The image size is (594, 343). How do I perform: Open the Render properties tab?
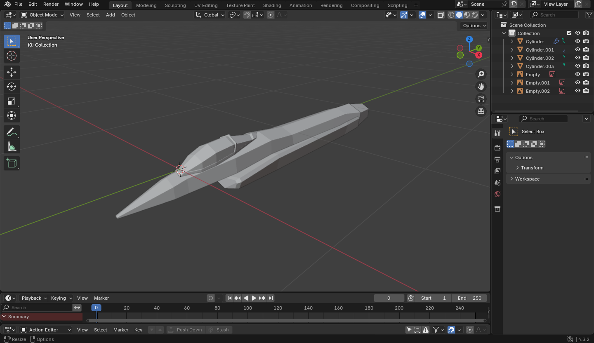tap(497, 148)
